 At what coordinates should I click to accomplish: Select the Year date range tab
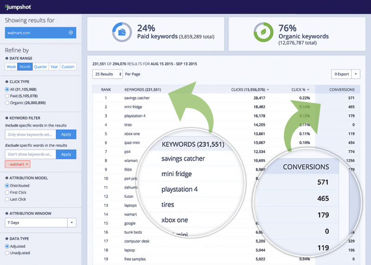pos(54,67)
